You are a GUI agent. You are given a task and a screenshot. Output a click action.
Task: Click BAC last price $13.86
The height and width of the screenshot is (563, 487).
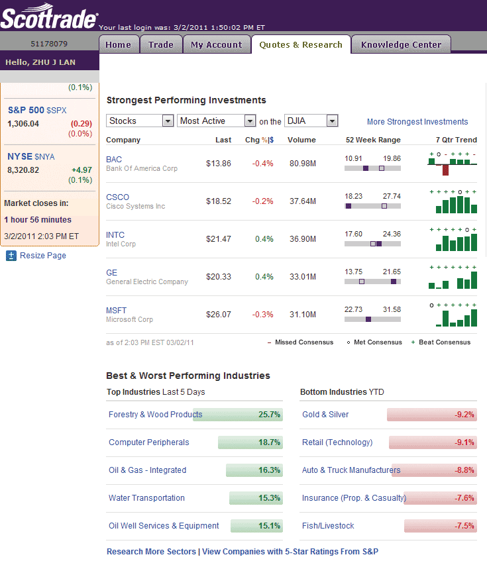coord(219,164)
